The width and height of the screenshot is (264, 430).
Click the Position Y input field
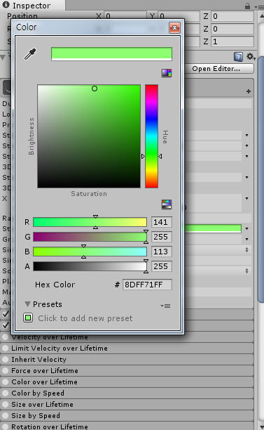click(179, 16)
